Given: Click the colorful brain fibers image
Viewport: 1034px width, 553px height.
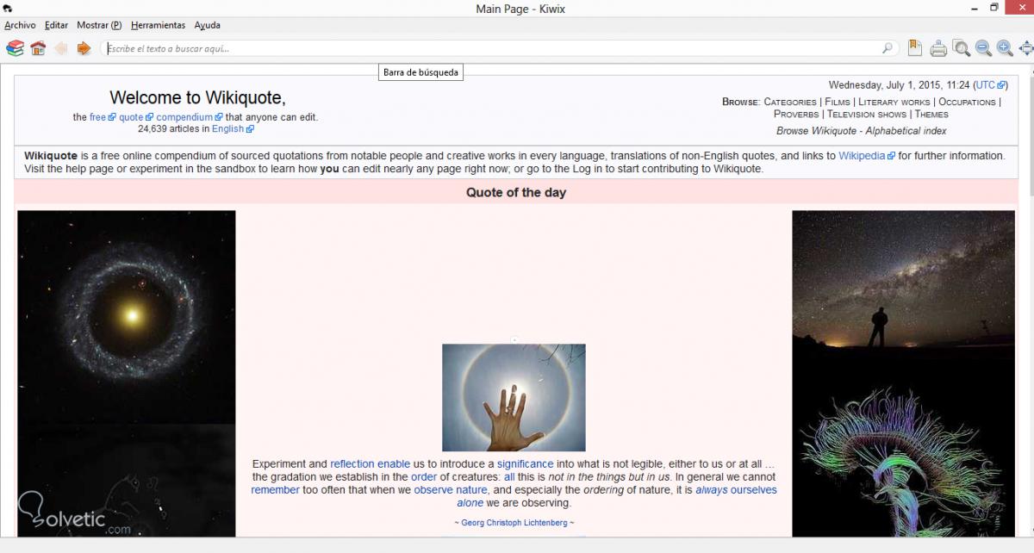Looking at the screenshot, I should (903, 458).
